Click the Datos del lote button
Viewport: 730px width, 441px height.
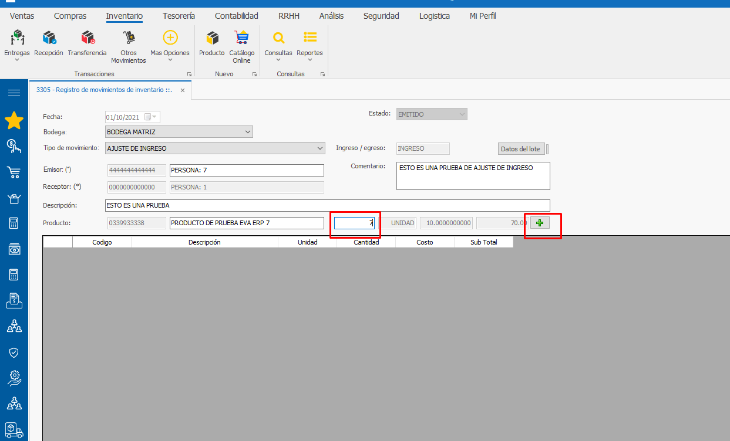520,149
